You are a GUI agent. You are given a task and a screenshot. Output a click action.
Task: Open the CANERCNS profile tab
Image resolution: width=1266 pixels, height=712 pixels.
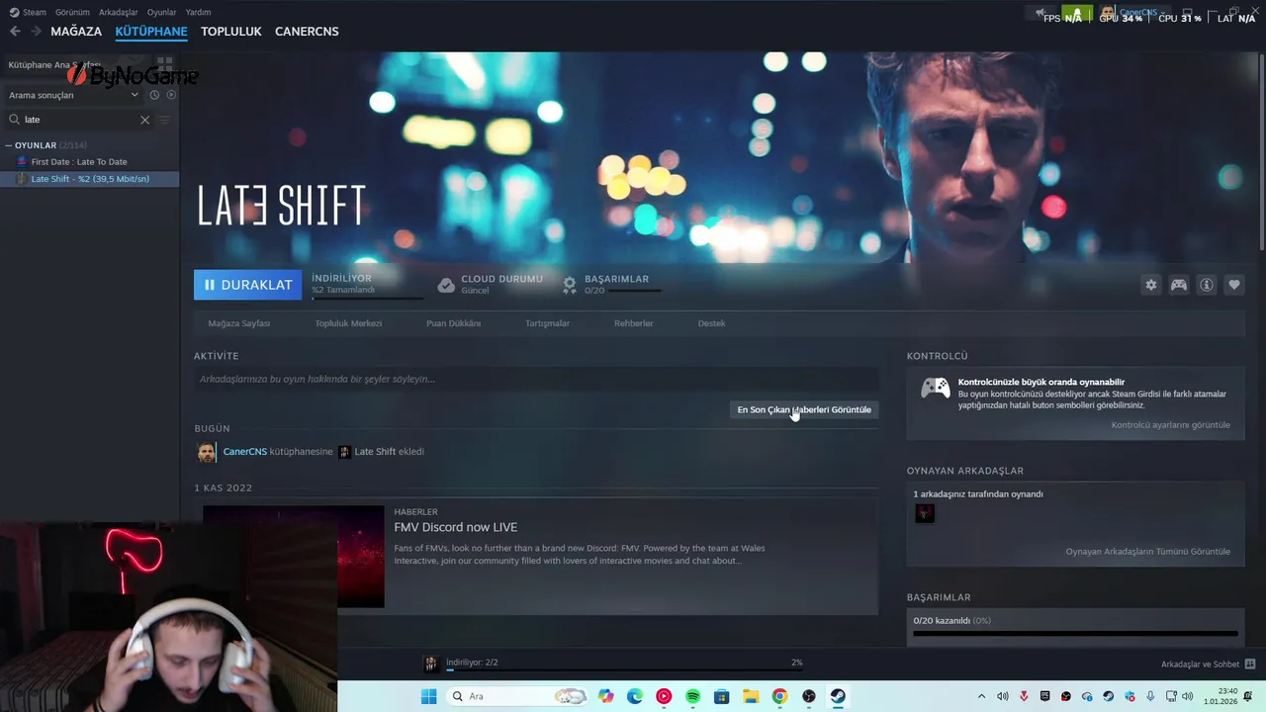click(x=307, y=32)
